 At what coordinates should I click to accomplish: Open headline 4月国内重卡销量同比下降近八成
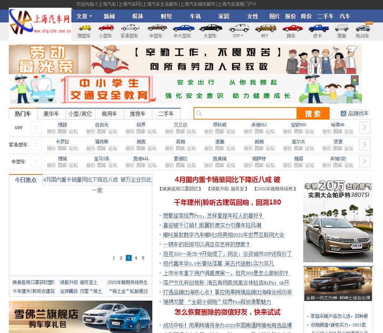click(x=227, y=180)
